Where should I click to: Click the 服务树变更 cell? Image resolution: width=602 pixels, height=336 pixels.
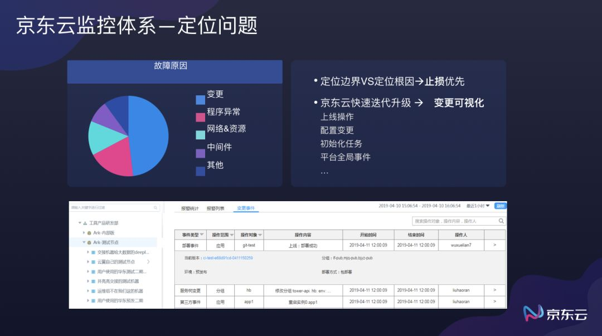pos(191,291)
